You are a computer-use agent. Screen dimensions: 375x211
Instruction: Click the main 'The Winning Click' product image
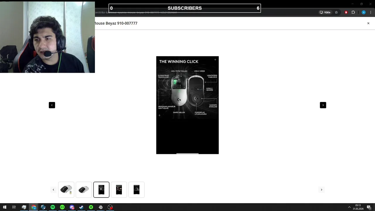187,105
